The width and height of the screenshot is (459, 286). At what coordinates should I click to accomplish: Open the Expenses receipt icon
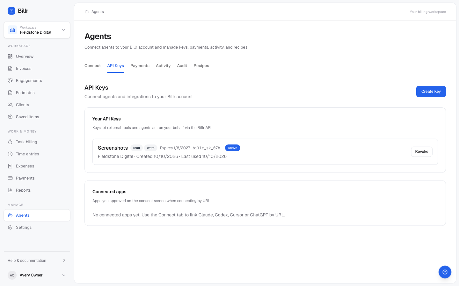[x=10, y=166]
